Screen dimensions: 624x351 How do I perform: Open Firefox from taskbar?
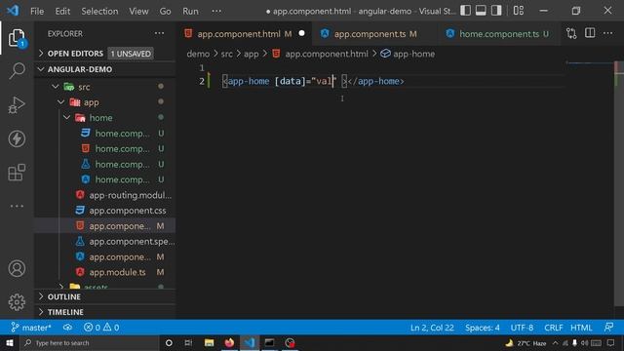click(229, 342)
